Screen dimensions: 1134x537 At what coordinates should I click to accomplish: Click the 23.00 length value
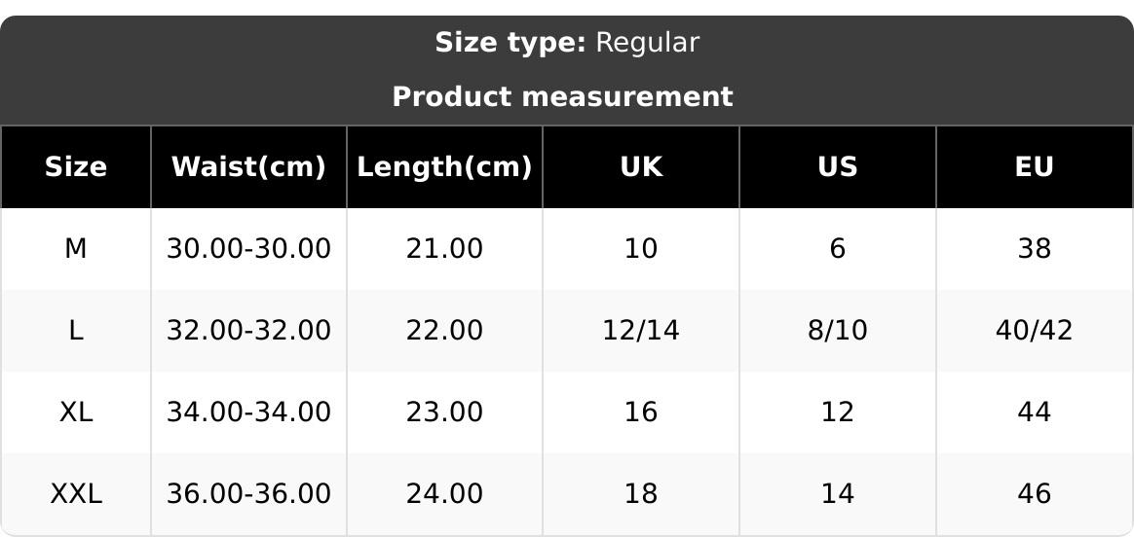(444, 412)
